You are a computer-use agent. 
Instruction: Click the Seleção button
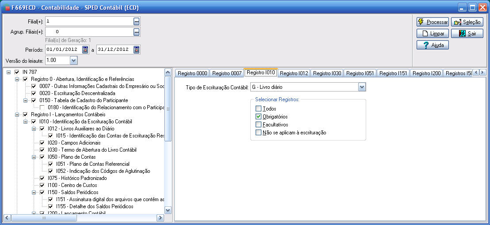click(x=467, y=22)
